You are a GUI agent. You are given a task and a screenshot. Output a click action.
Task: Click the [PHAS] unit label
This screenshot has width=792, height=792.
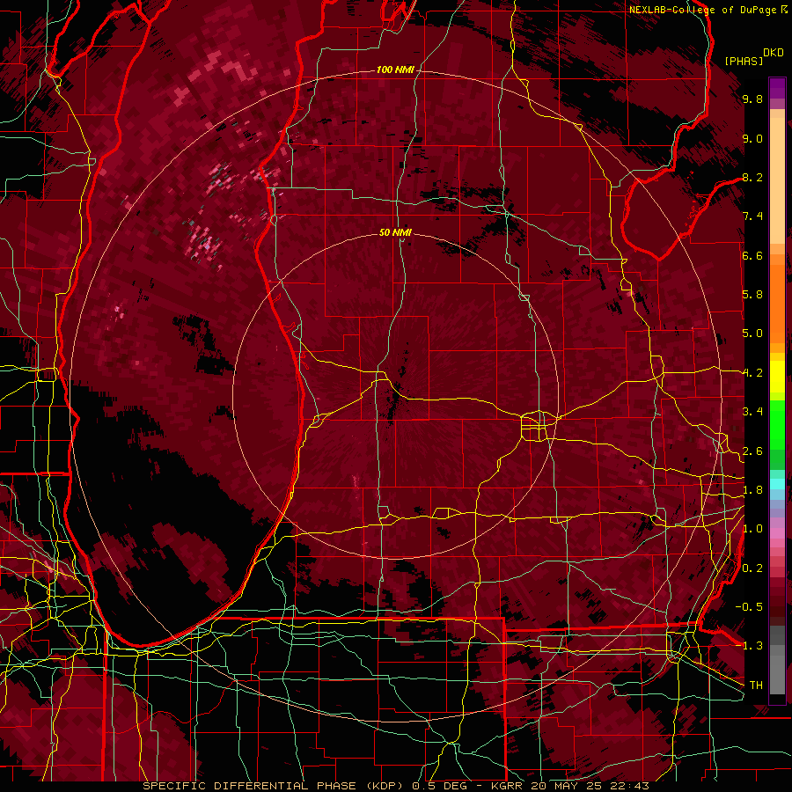tap(744, 61)
